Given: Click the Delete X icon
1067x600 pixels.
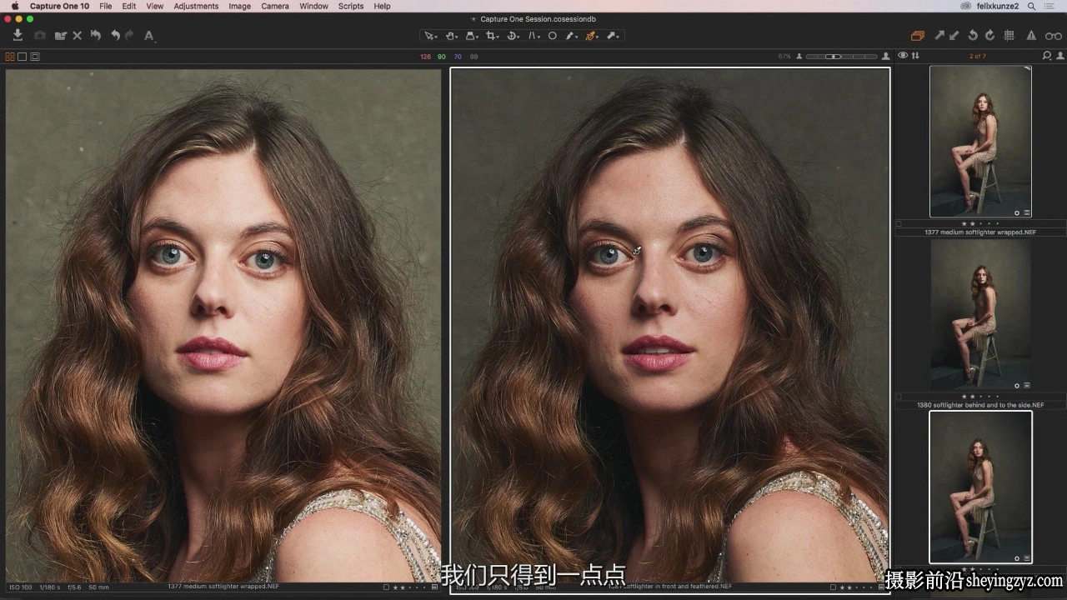Looking at the screenshot, I should click(x=78, y=36).
